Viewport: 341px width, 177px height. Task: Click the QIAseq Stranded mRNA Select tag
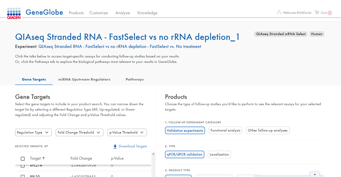[281, 34]
